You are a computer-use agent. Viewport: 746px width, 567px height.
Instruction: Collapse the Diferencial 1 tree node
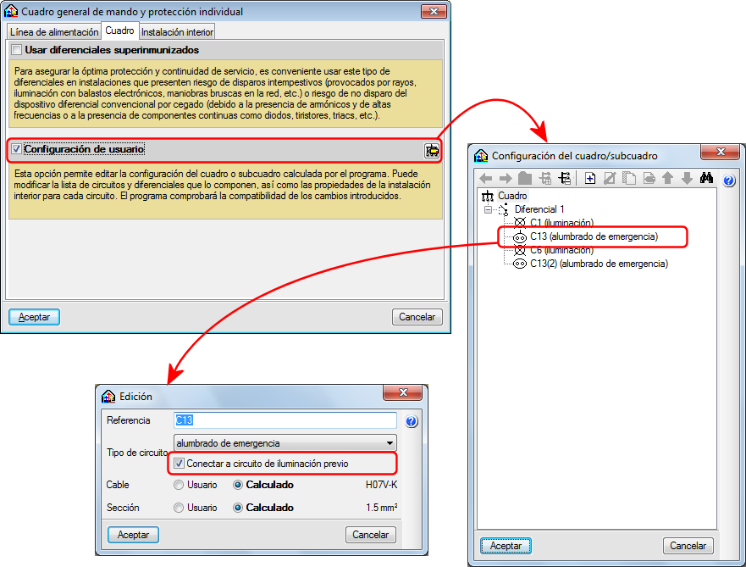tap(488, 209)
